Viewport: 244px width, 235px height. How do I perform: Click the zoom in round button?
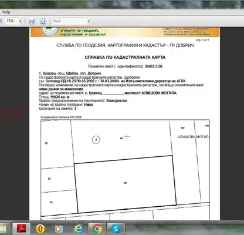1,21
